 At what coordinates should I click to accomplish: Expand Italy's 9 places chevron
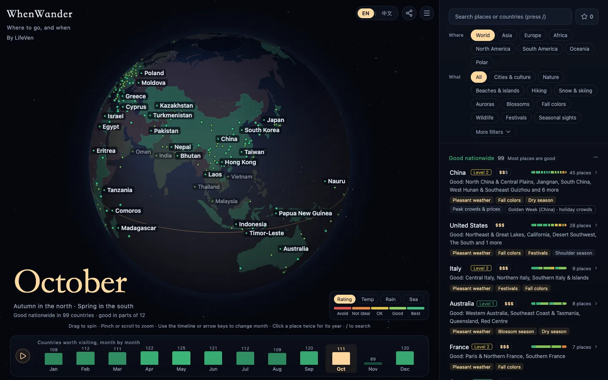click(x=596, y=268)
